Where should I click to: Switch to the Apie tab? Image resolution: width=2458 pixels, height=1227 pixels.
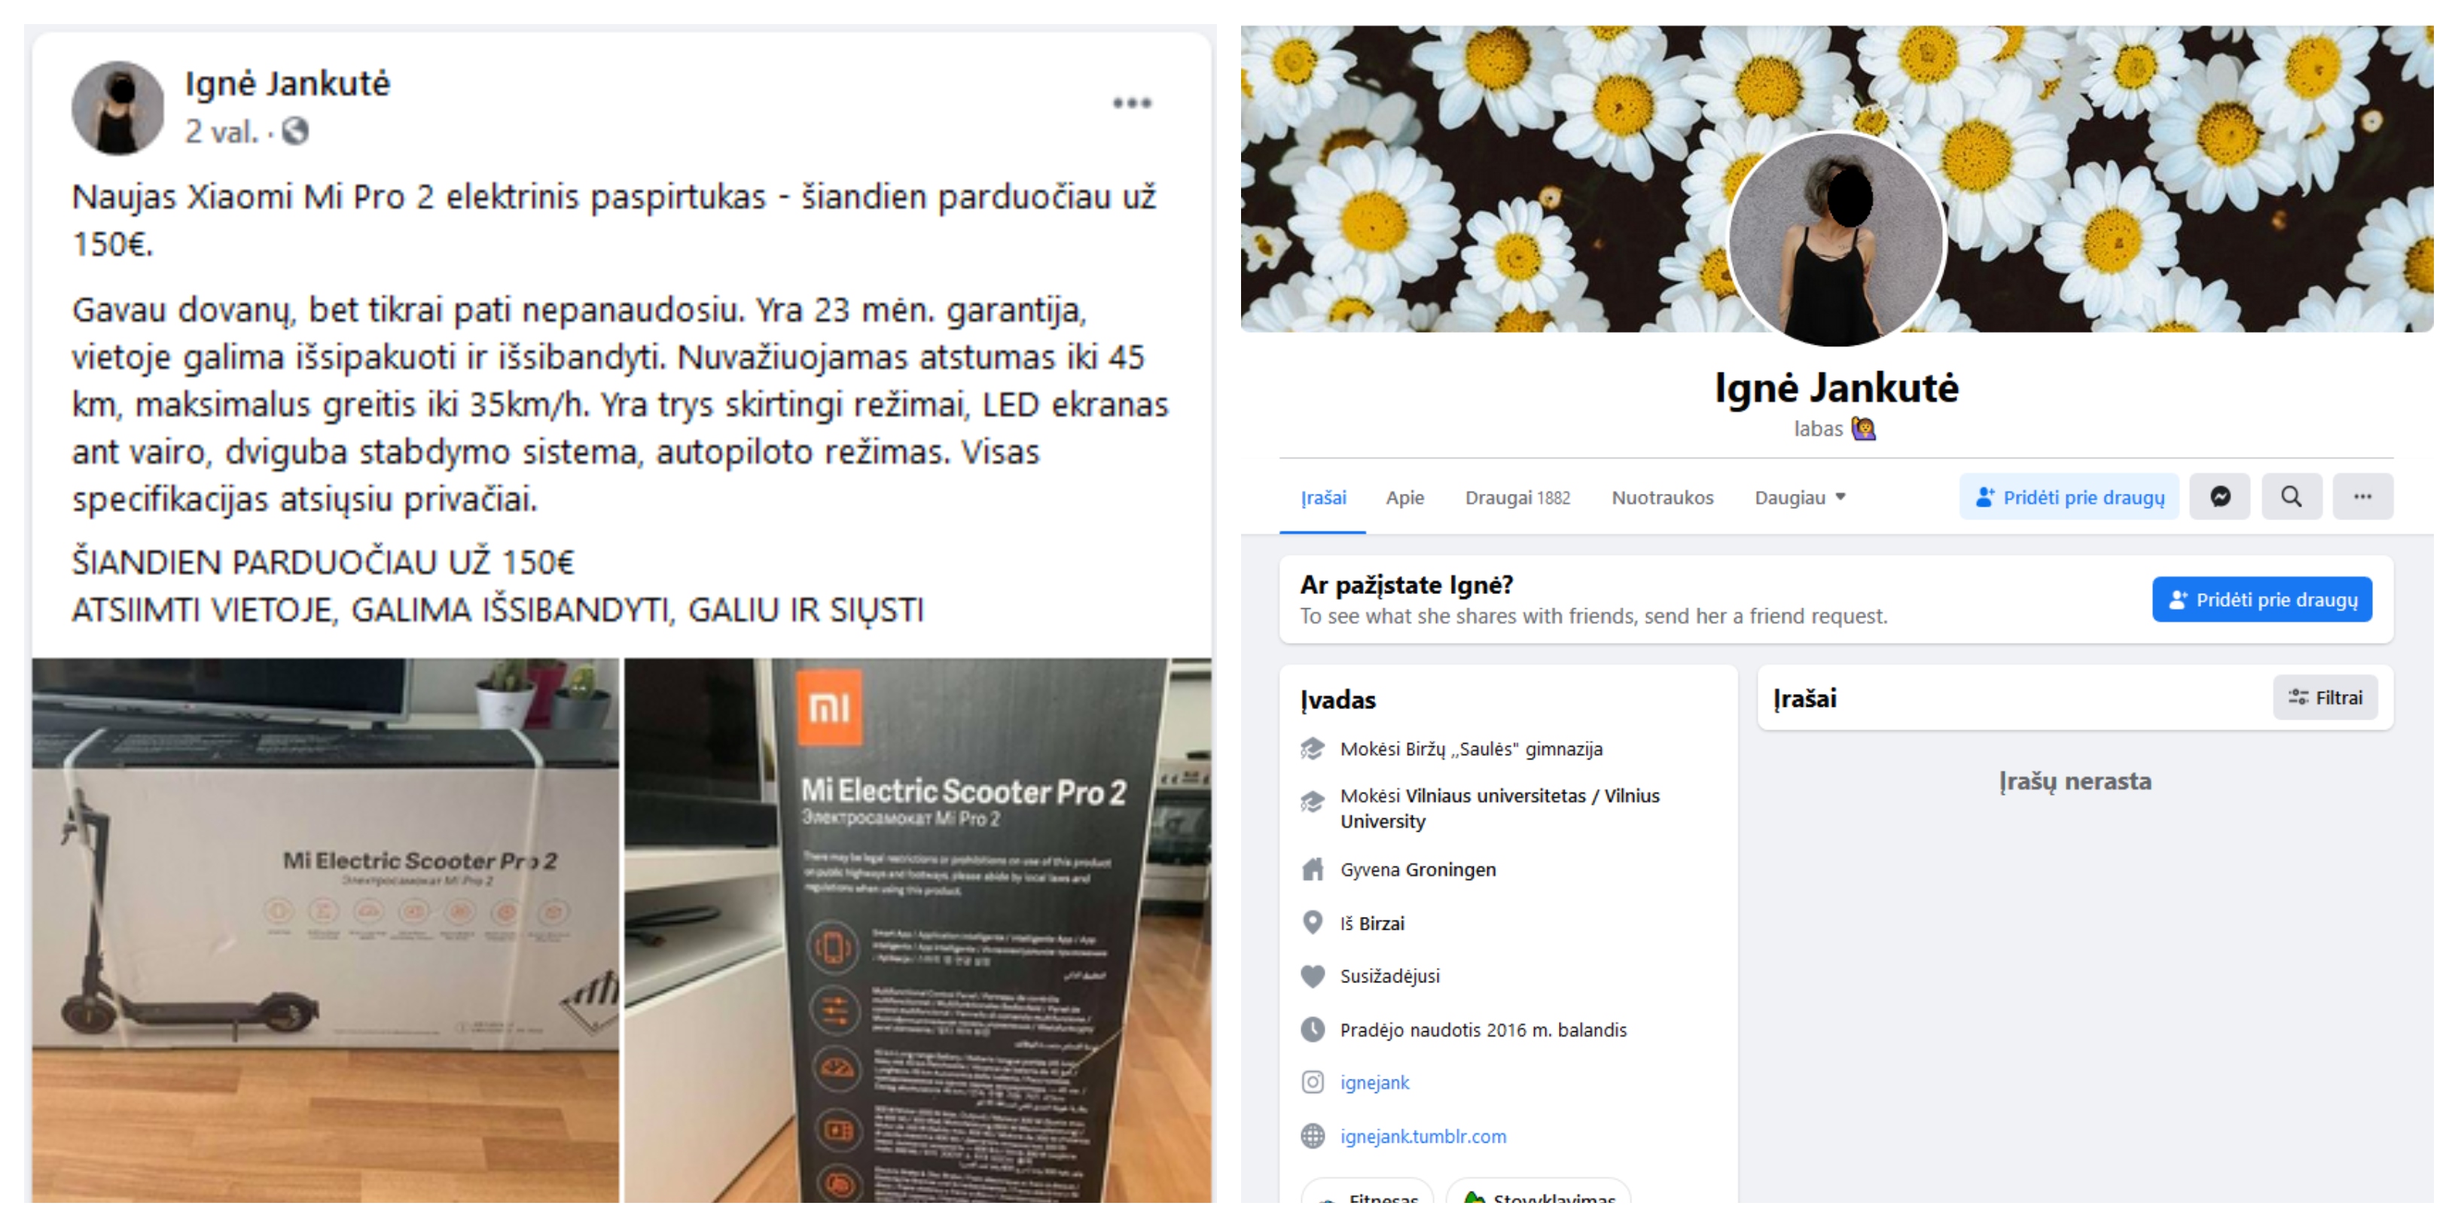1404,497
